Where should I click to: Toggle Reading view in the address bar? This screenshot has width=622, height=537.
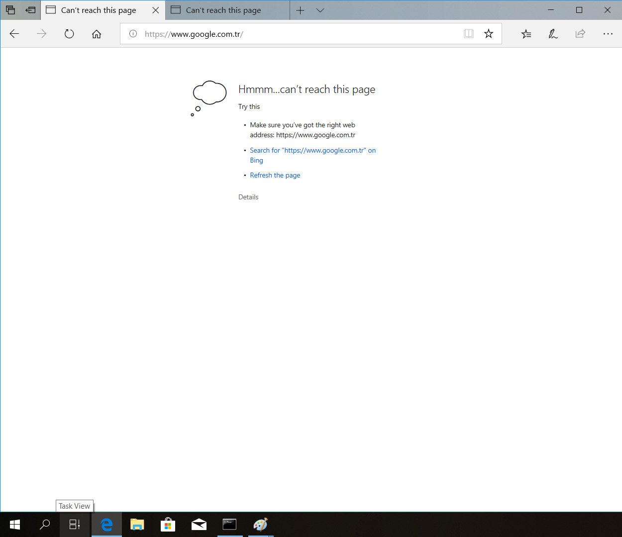tap(468, 34)
